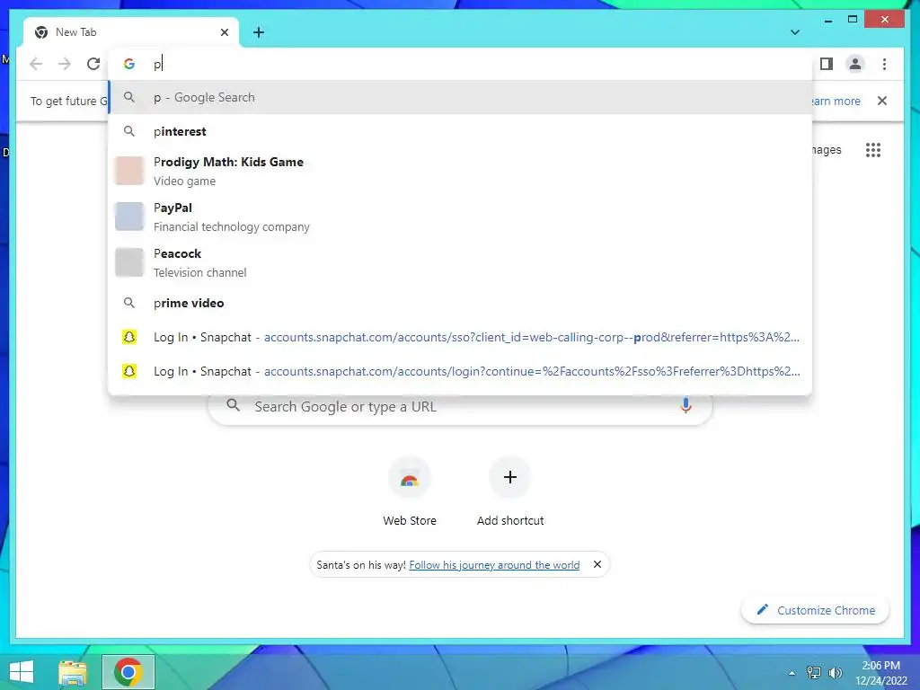The image size is (920, 690).
Task: Open the profile avatar menu
Action: pos(855,64)
